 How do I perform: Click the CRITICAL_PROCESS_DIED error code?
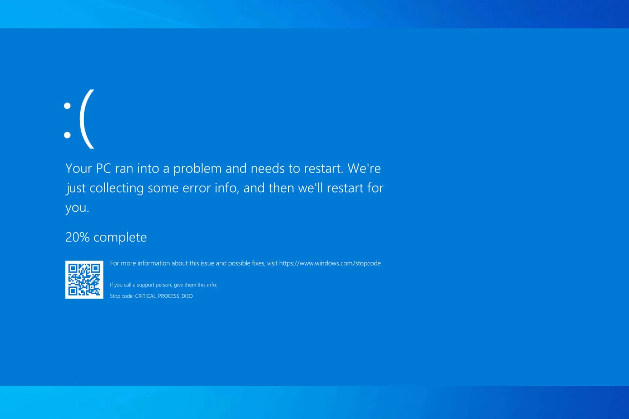tap(164, 296)
